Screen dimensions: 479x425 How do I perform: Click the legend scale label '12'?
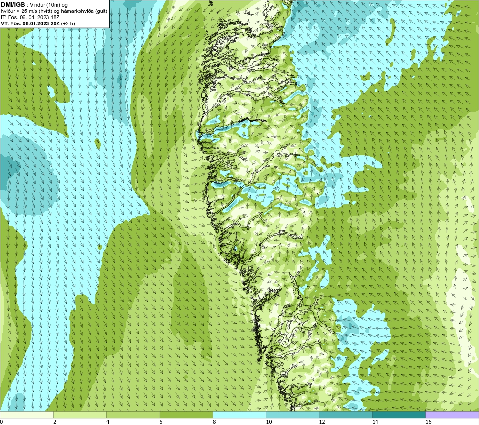pos(322,422)
